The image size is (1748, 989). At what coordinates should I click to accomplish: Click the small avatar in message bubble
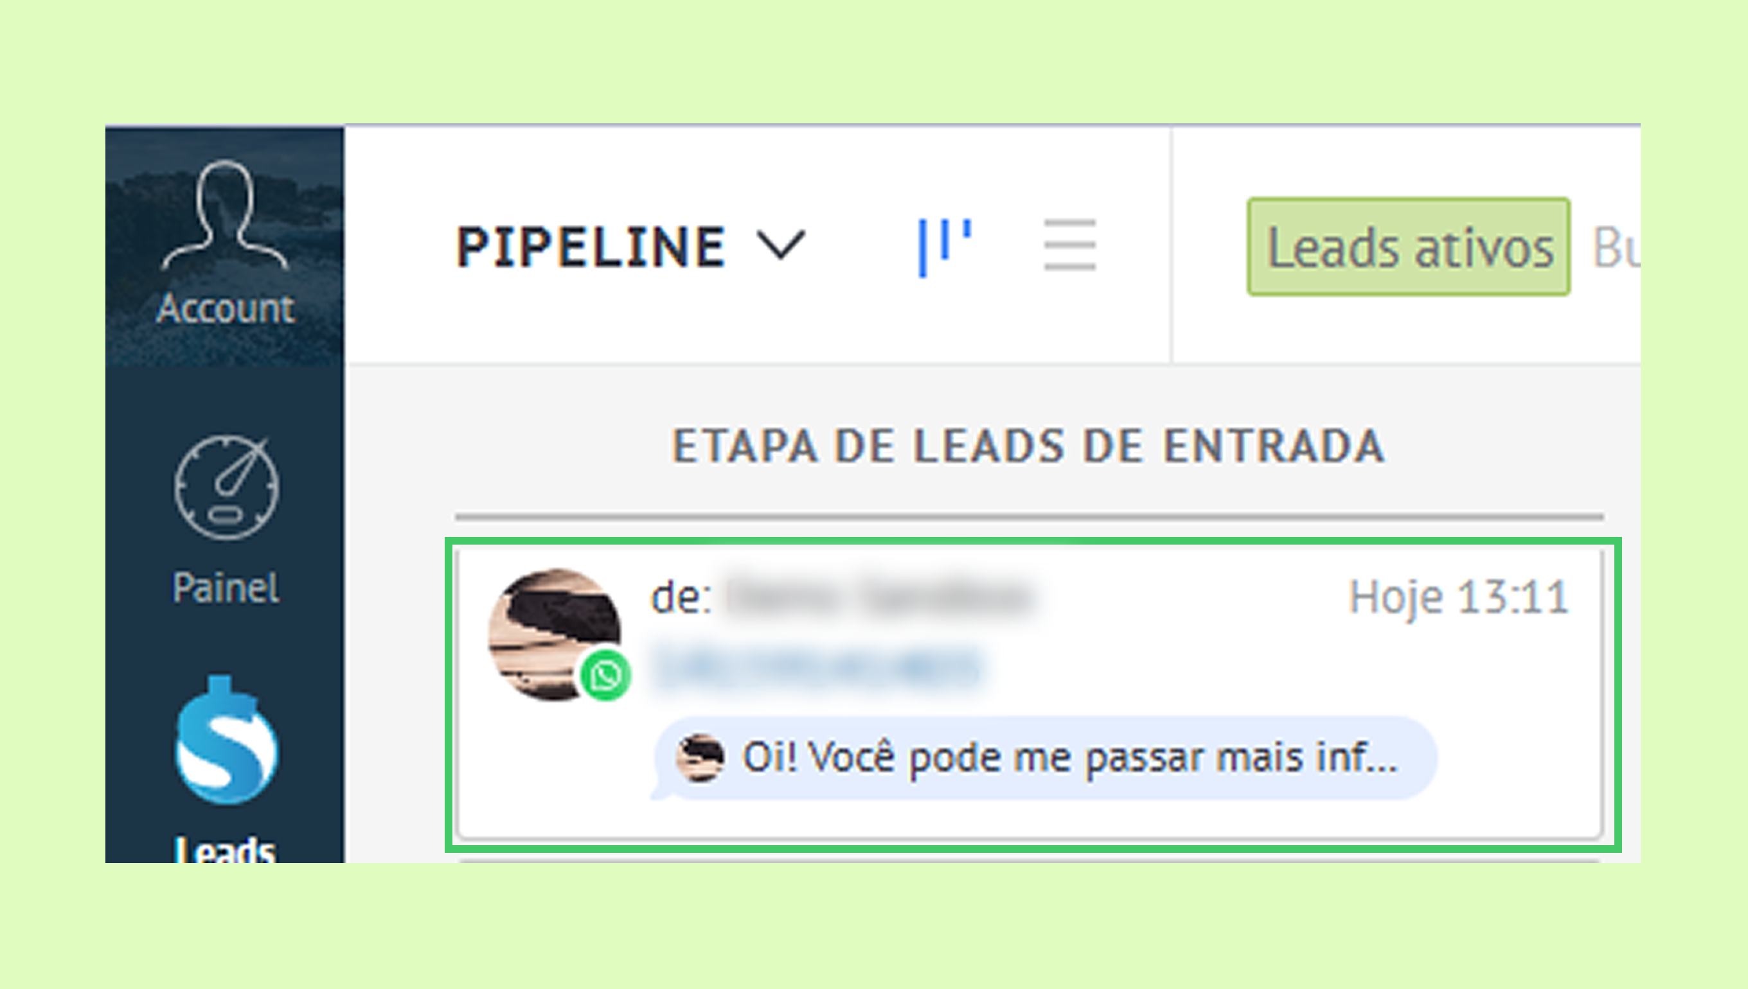pyautogui.click(x=700, y=758)
